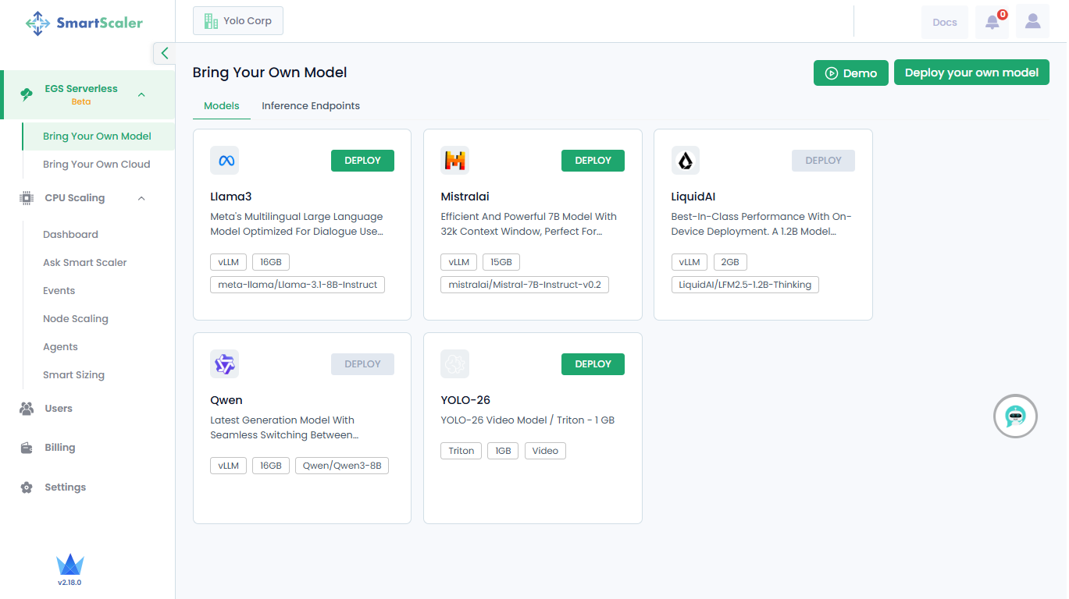Screen dimensions: 1069x599
Task: Click the Mistralai model logo icon
Action: click(x=454, y=161)
